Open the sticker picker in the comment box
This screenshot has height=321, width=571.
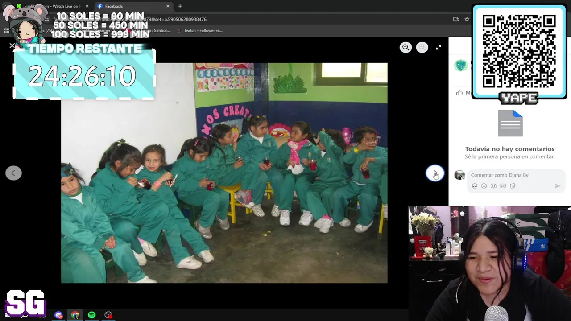[x=513, y=186]
